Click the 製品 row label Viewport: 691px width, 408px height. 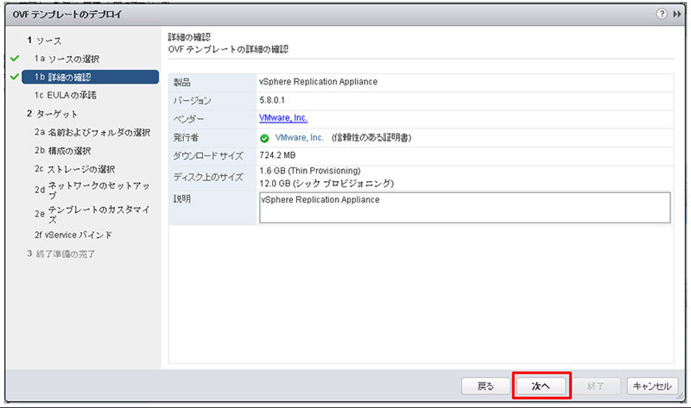coord(181,82)
